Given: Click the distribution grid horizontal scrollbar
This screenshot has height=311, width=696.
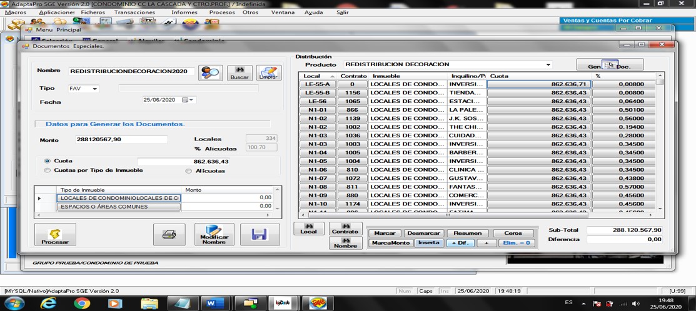Looking at the screenshot, I should [x=477, y=215].
